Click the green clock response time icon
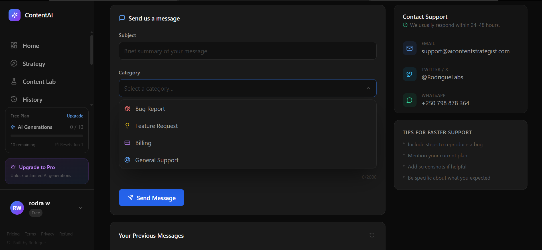The image size is (542, 250). point(405,25)
